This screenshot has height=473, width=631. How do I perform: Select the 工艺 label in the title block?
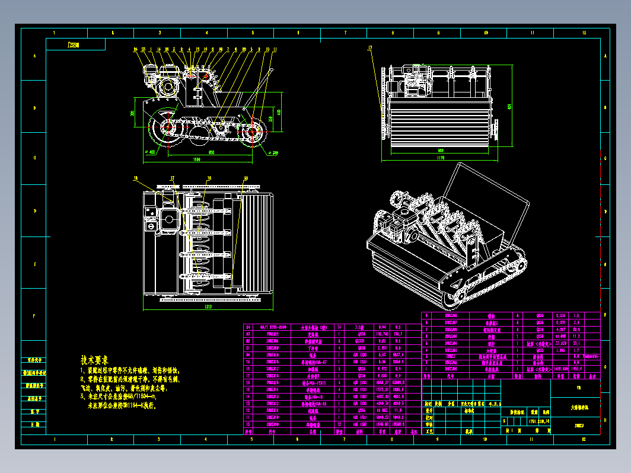coord(429,431)
